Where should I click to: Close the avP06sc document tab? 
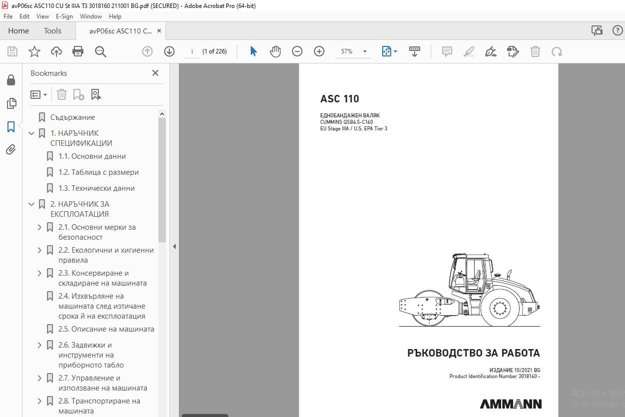click(159, 31)
